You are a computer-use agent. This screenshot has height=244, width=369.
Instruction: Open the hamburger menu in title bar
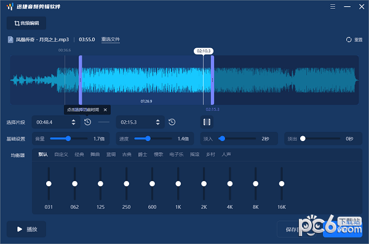click(333, 7)
